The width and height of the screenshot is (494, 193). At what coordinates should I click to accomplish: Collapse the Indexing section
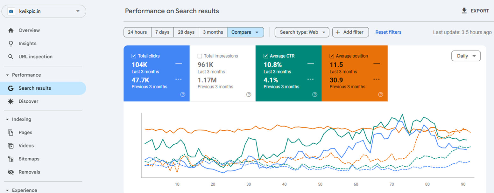7,120
